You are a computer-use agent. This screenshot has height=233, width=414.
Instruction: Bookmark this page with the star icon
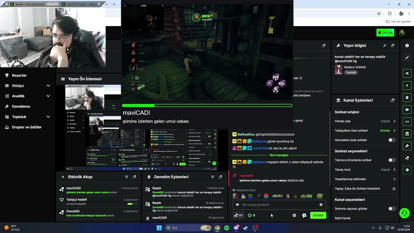point(379,14)
